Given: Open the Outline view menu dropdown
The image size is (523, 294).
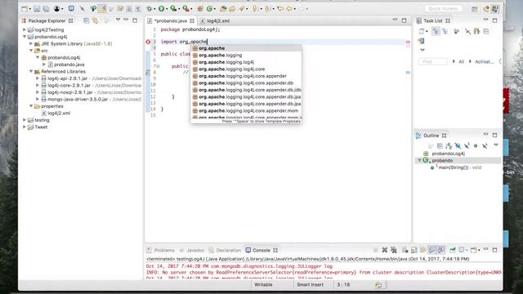Looking at the screenshot, I should click(x=496, y=145).
